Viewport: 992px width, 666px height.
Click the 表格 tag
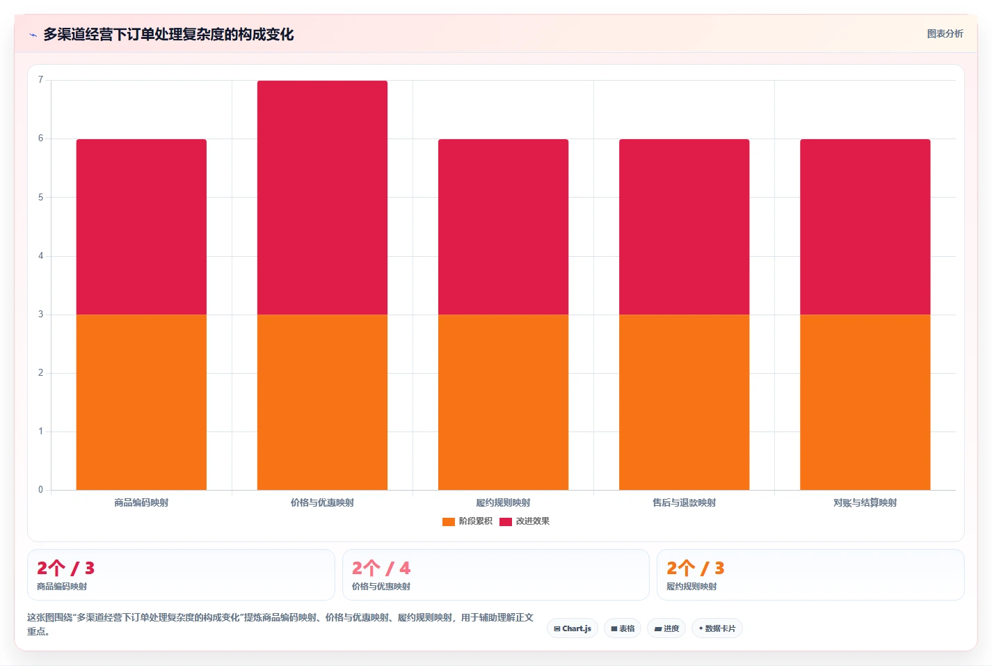click(x=623, y=628)
